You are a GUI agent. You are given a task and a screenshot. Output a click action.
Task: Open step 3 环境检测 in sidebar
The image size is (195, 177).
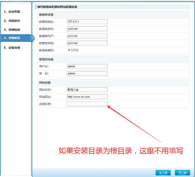point(12,30)
